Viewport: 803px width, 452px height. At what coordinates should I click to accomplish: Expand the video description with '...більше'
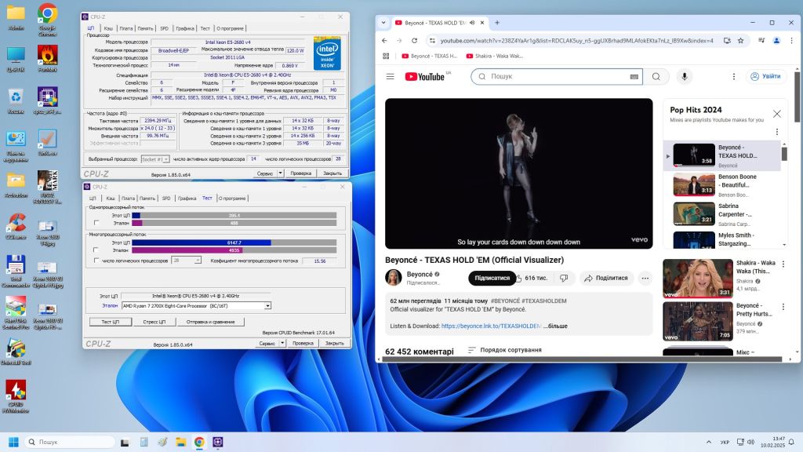point(555,326)
